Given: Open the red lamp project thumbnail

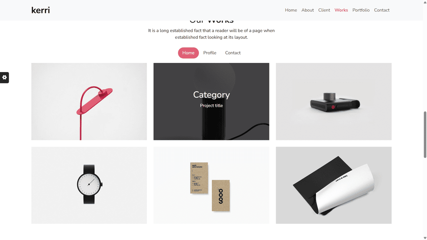Looking at the screenshot, I should pyautogui.click(x=89, y=102).
